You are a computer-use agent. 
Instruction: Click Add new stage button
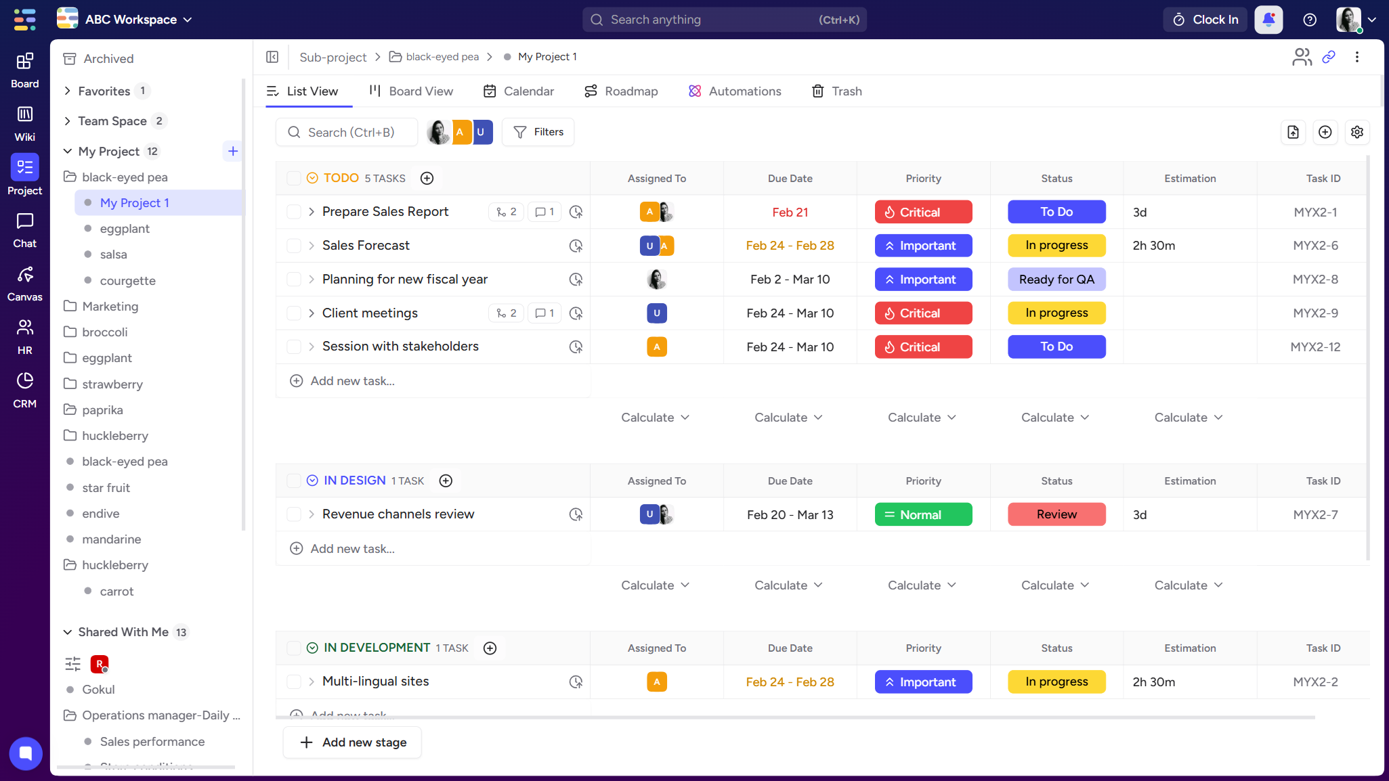point(353,742)
